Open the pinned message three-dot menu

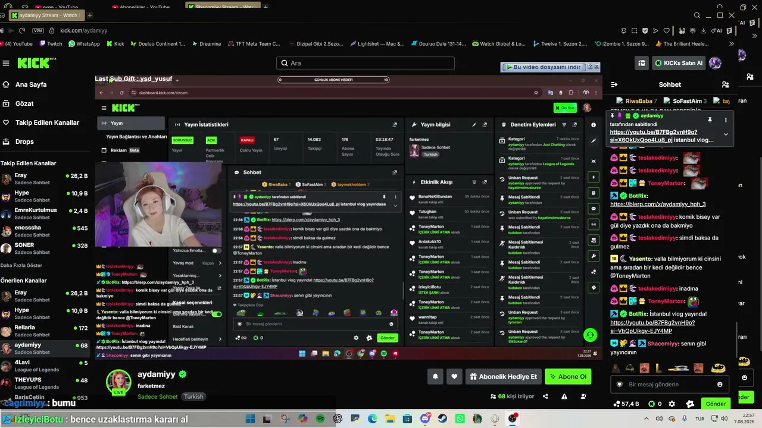pos(725,120)
